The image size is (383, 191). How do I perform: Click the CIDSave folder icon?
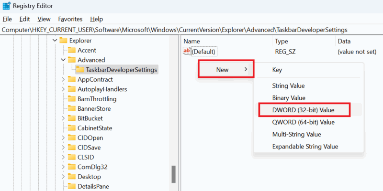[71, 148]
